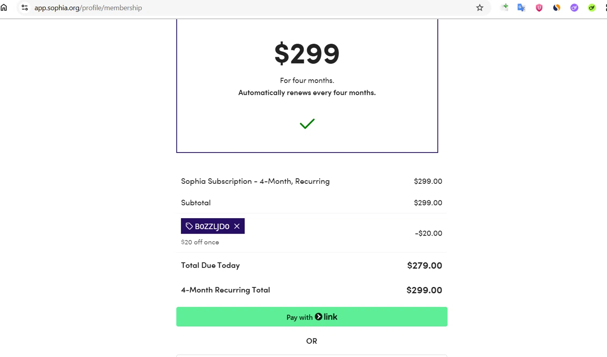This screenshot has width=607, height=357.
Task: Open the orange and navy swirl extension
Action: click(x=557, y=8)
